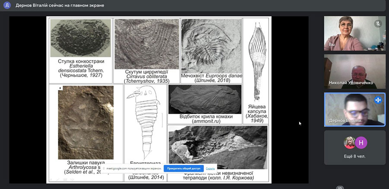Click the speaking indicator on Дернов Віталій's tile
This screenshot has height=189, width=389.
click(x=378, y=100)
